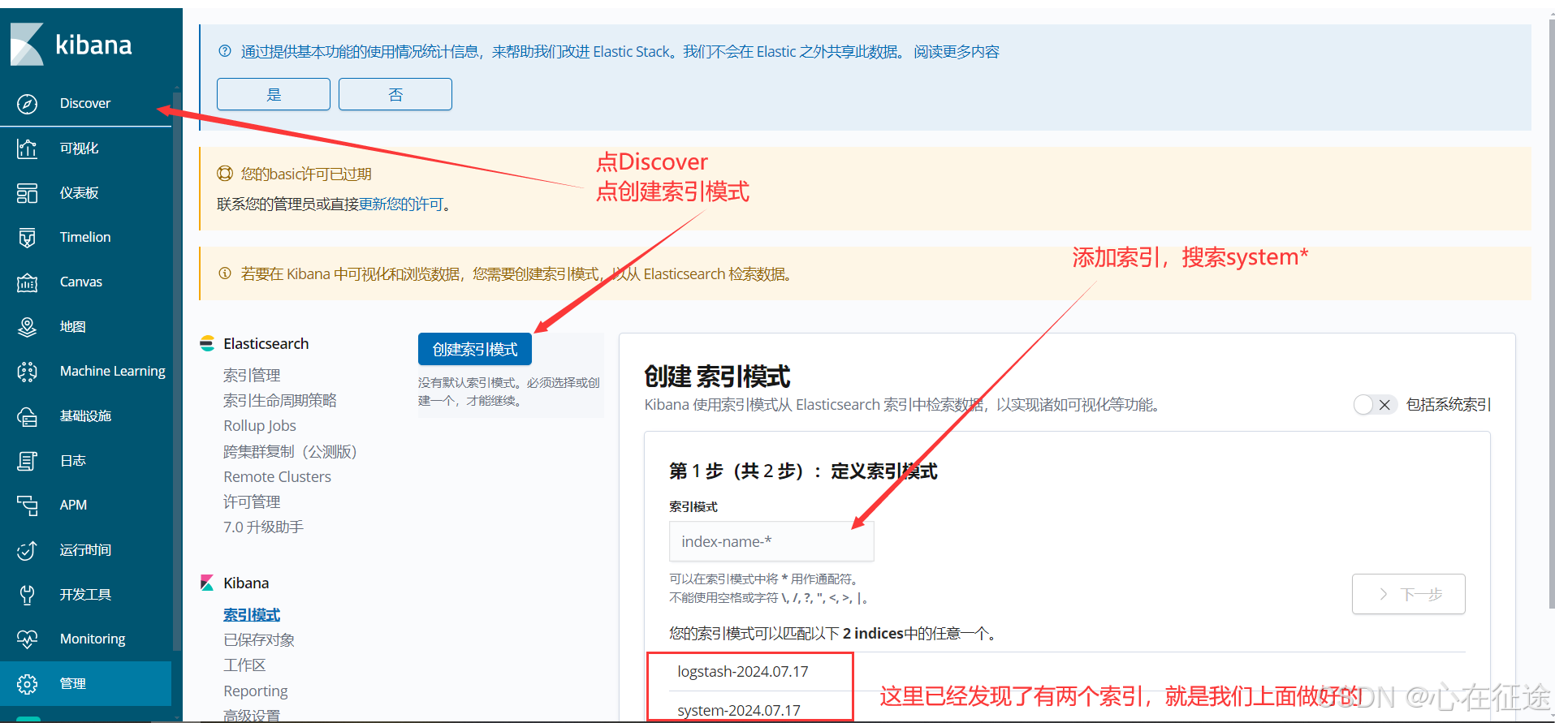The height and width of the screenshot is (723, 1555).
Task: Click the 下一步 button
Action: [1409, 594]
